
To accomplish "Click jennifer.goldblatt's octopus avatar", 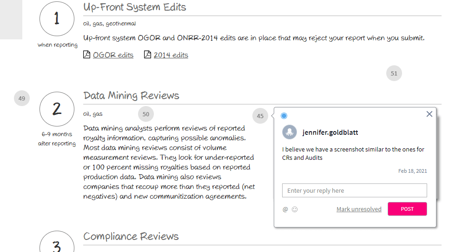I will tap(290, 132).
